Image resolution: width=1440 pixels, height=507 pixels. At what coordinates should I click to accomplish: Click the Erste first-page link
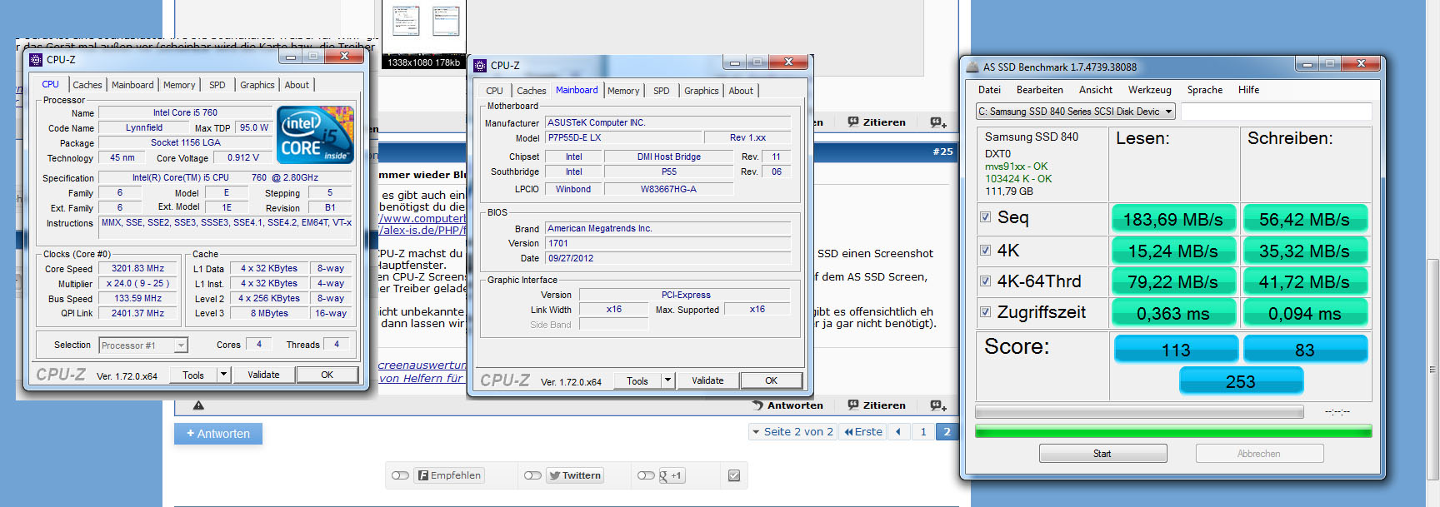(x=863, y=431)
